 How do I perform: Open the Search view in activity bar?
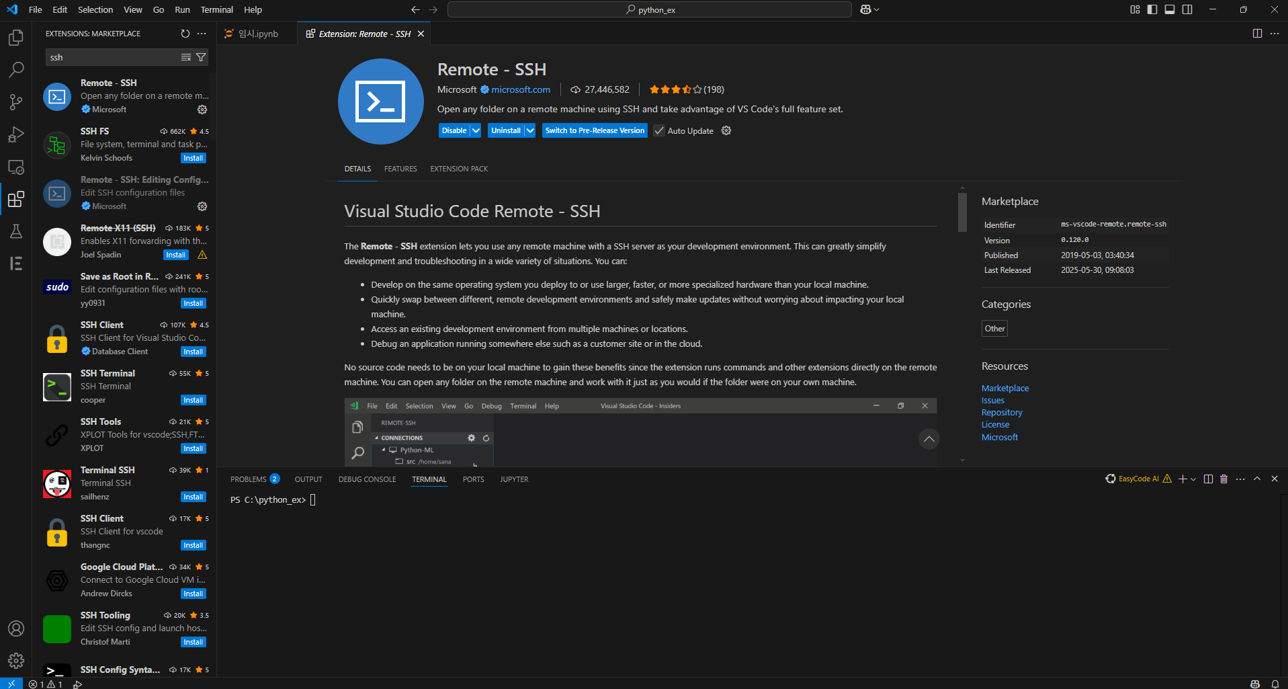point(16,70)
